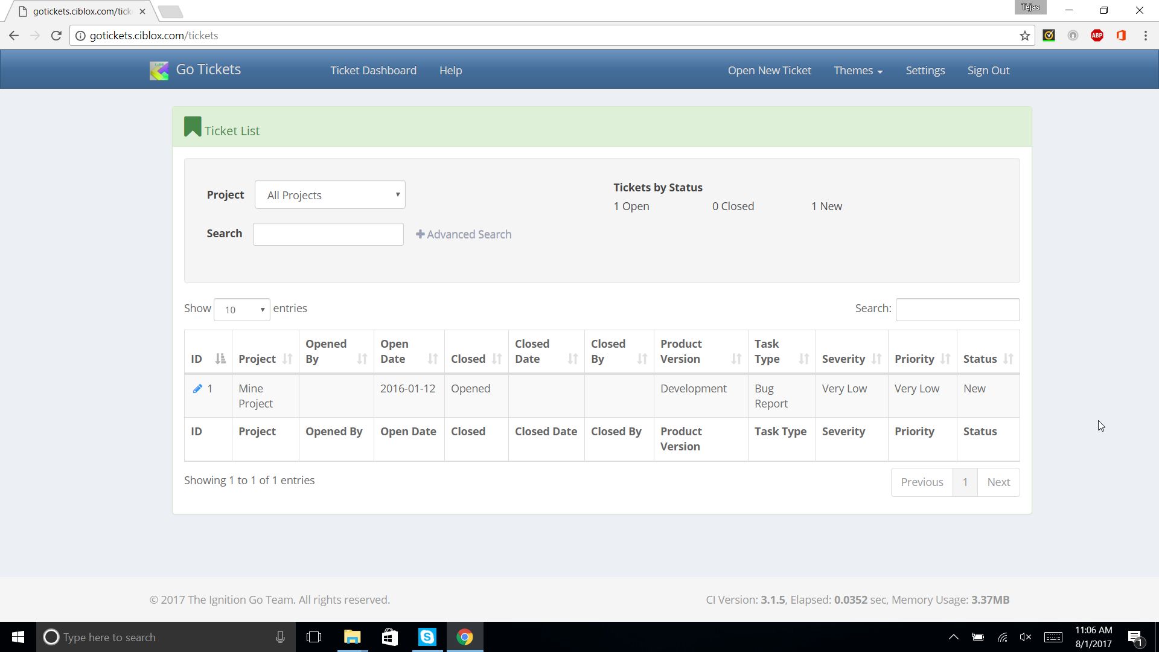Click the table Search input field
This screenshot has height=652, width=1159.
coord(957,310)
